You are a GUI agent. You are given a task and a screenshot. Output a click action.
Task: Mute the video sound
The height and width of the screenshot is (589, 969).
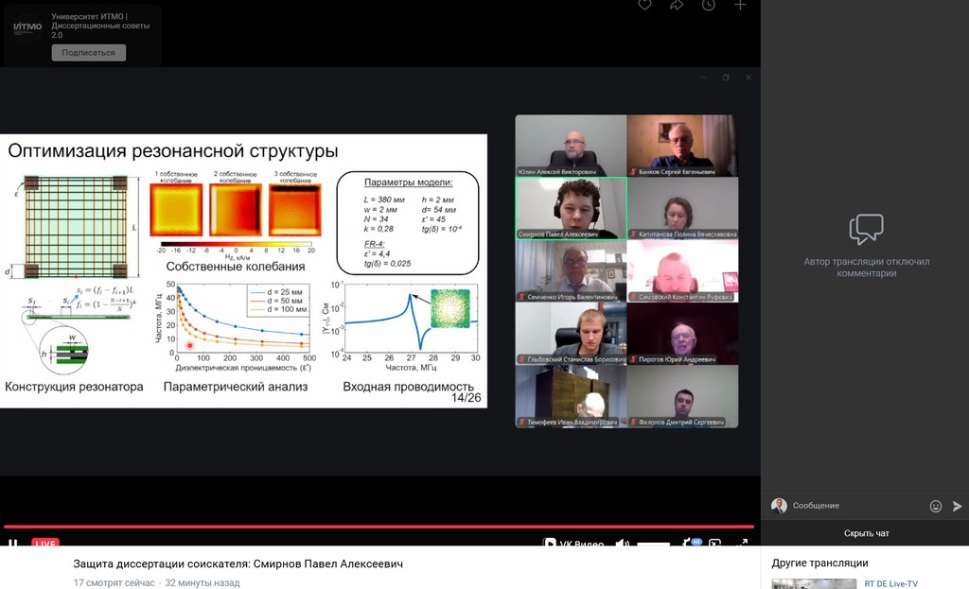622,544
